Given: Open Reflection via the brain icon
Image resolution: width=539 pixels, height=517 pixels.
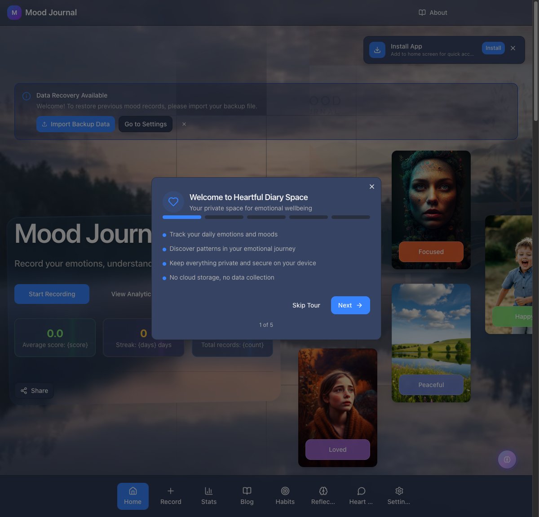Looking at the screenshot, I should coord(323,496).
